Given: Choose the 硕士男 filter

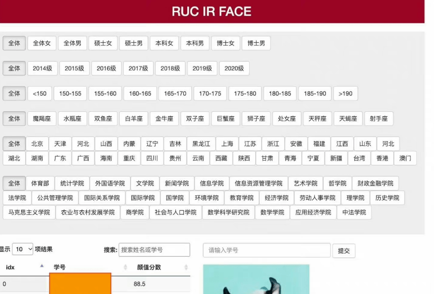Looking at the screenshot, I should tap(134, 43).
